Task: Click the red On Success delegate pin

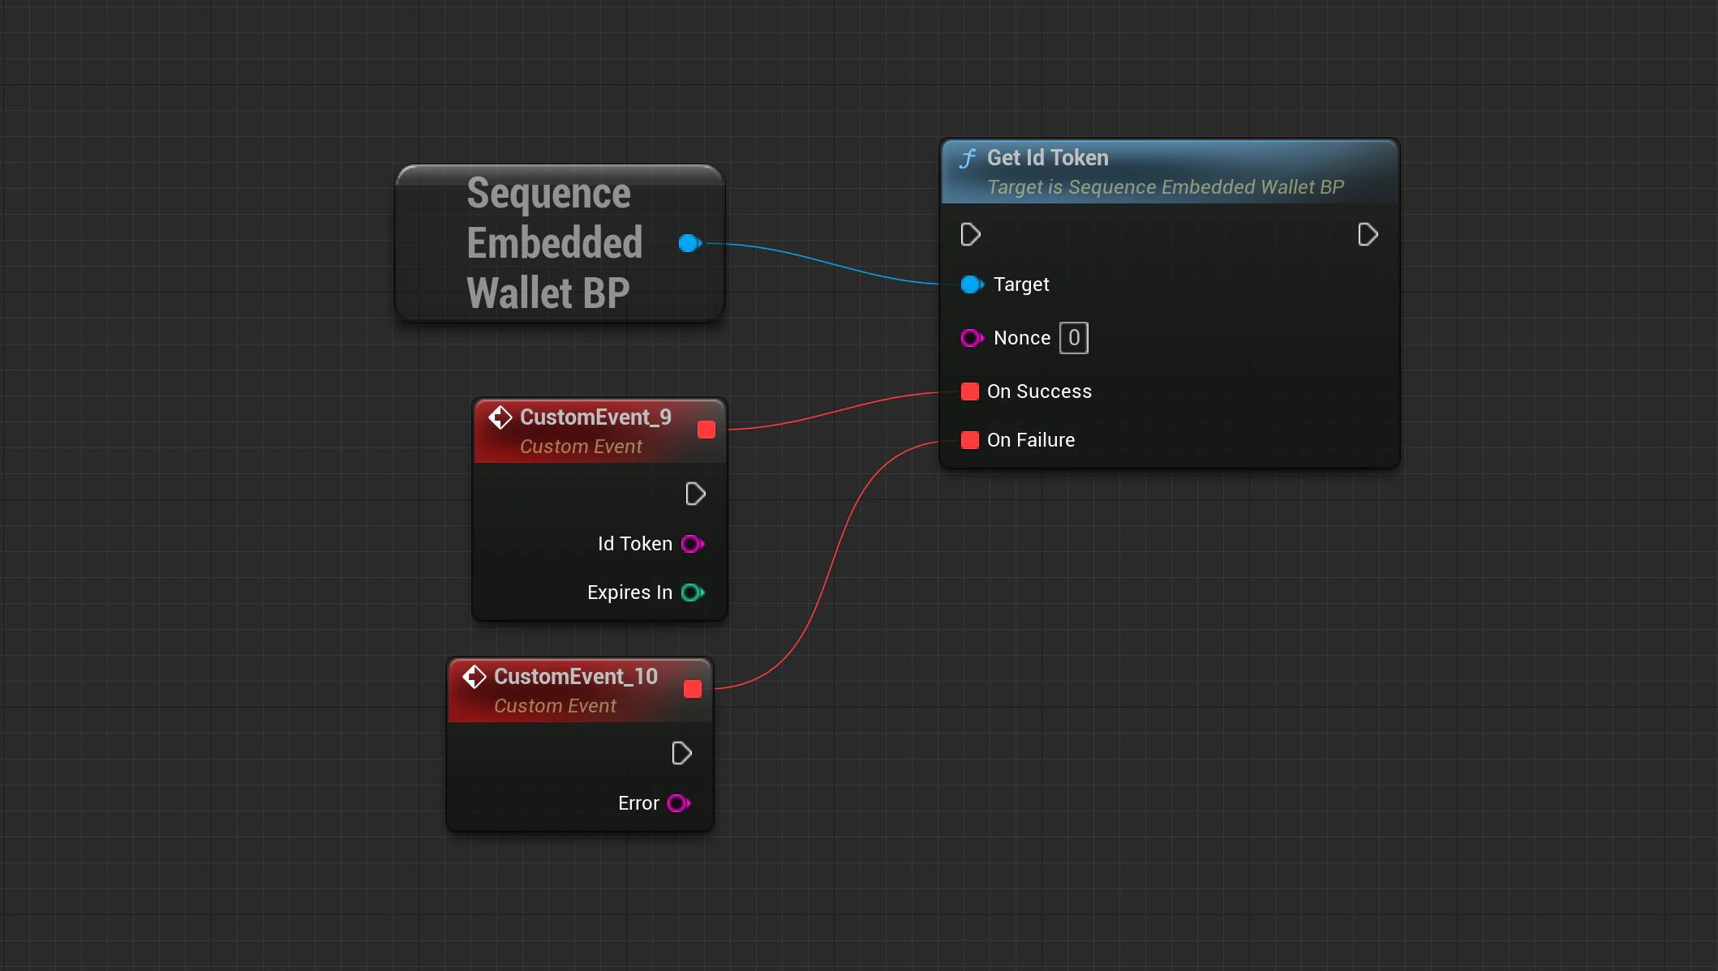Action: (970, 391)
